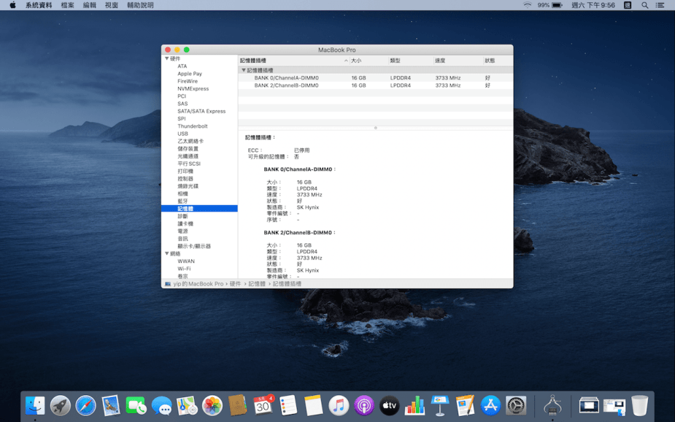Open the Apple menu
This screenshot has width=675, height=422.
click(12, 5)
